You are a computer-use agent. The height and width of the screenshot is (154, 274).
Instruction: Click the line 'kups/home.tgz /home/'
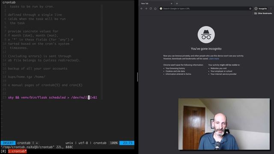[x=27, y=77]
